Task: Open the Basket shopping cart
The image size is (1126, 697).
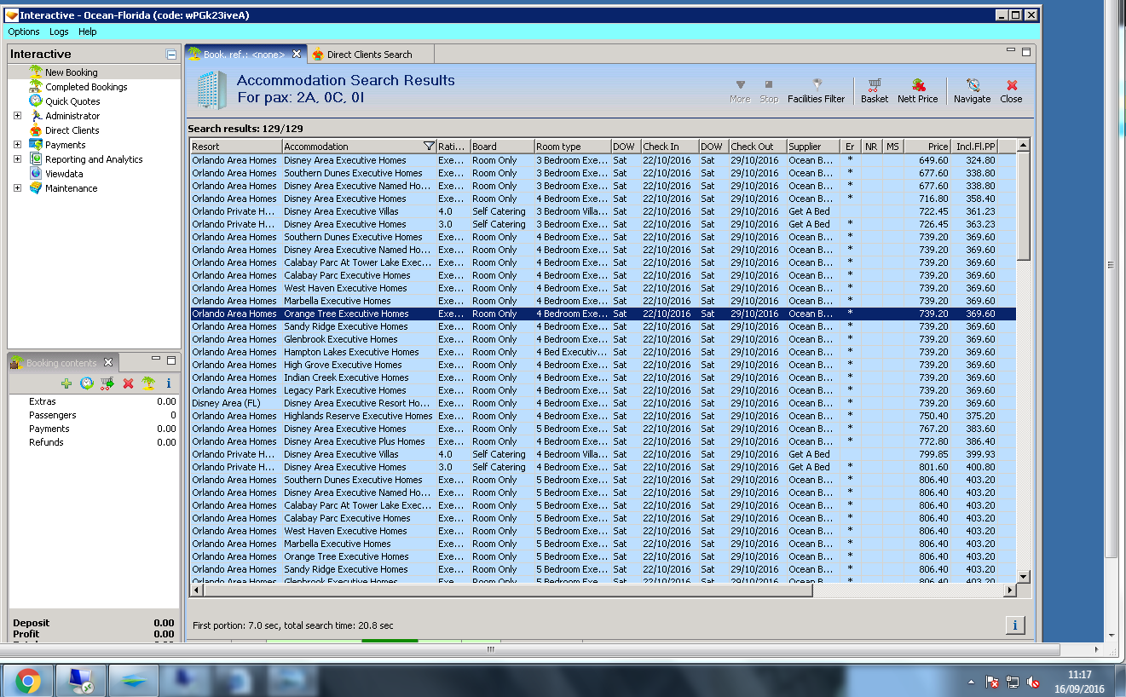Action: 874,91
